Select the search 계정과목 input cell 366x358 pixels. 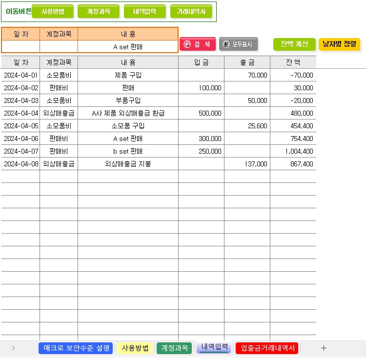(x=59, y=47)
